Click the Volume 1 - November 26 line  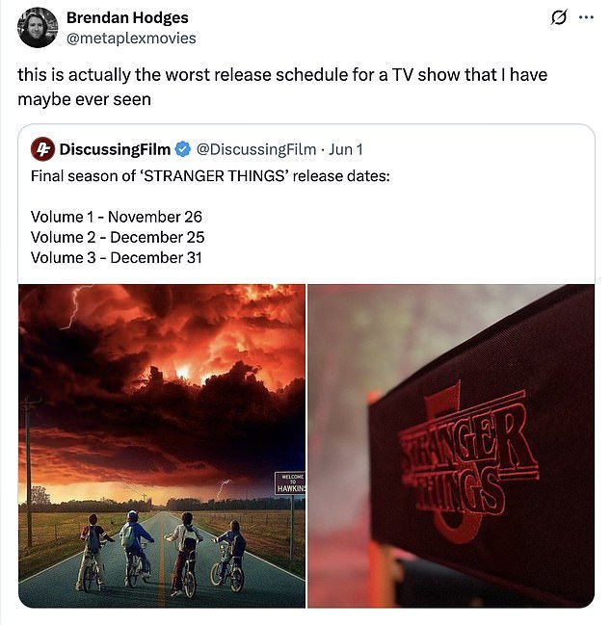point(117,217)
